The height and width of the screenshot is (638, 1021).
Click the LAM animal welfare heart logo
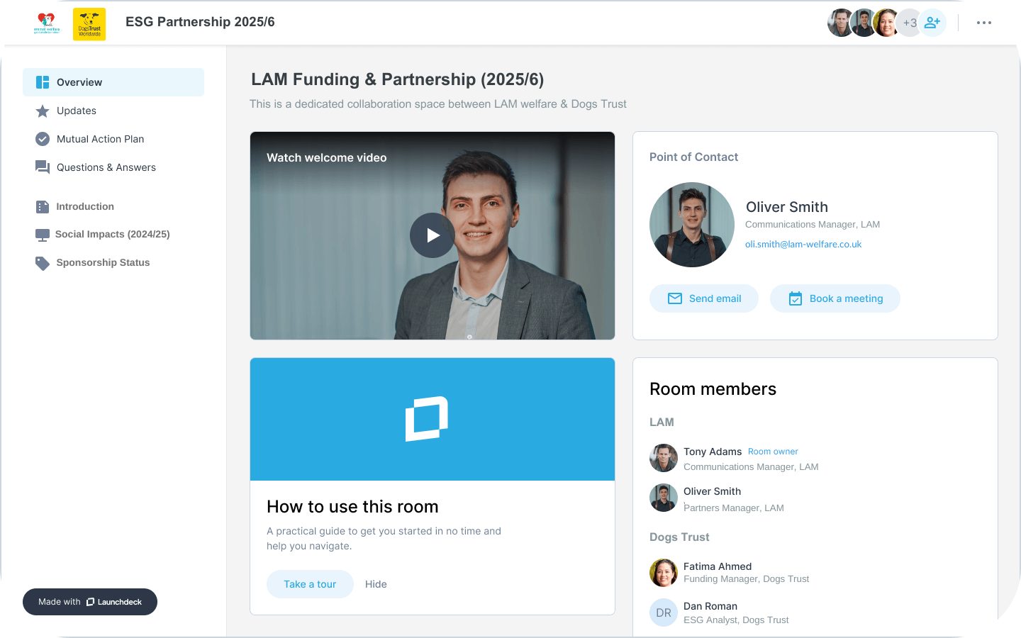click(x=47, y=23)
